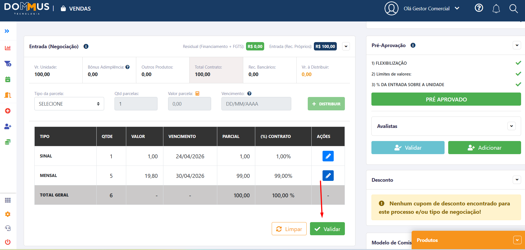
Task: Expand the Avalistas section
Action: coord(511,126)
